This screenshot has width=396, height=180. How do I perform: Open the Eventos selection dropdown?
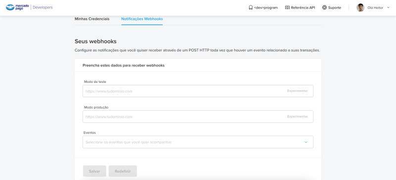pyautogui.click(x=198, y=142)
